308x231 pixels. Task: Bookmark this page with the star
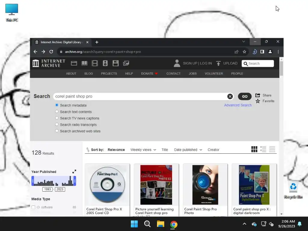click(244, 52)
